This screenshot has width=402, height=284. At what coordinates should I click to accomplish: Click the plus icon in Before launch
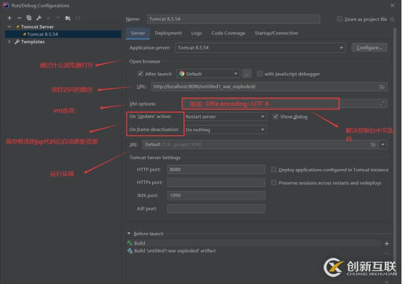(386, 243)
